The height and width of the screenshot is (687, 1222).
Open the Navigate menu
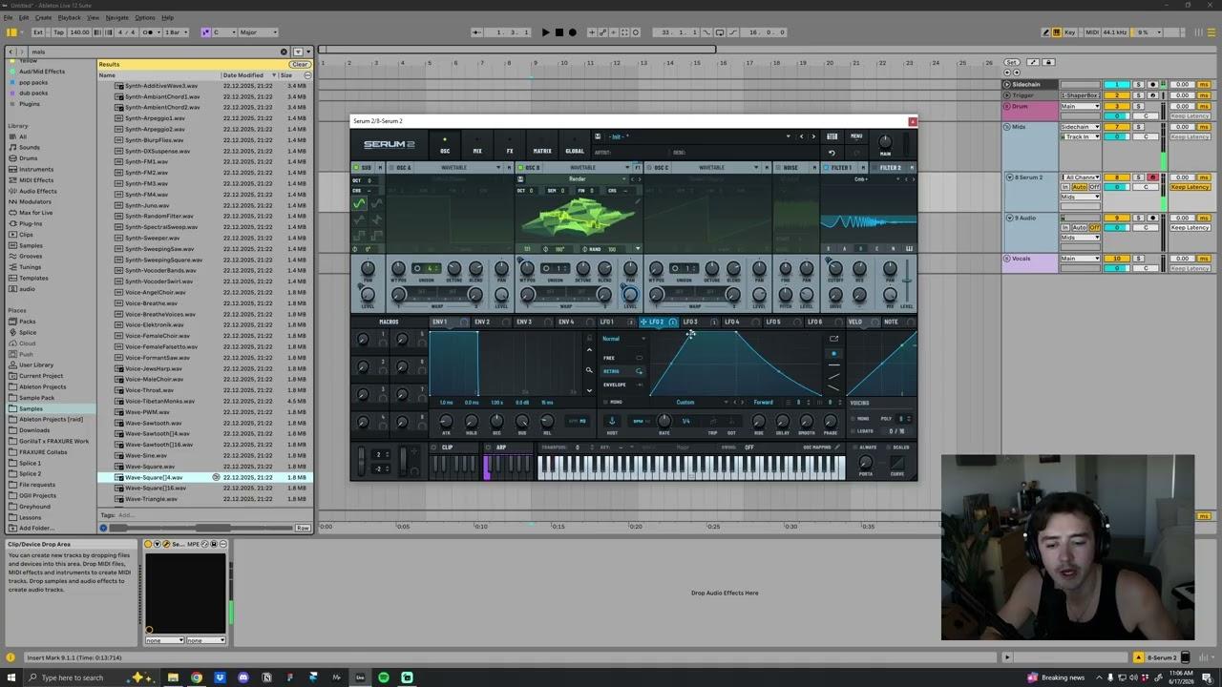(116, 17)
